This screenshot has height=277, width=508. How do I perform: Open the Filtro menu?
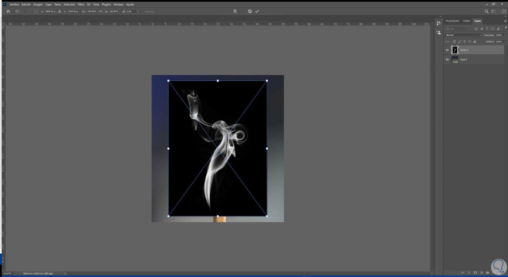[x=81, y=4]
